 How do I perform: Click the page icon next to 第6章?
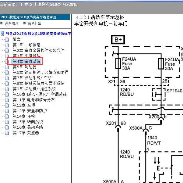[7, 73]
